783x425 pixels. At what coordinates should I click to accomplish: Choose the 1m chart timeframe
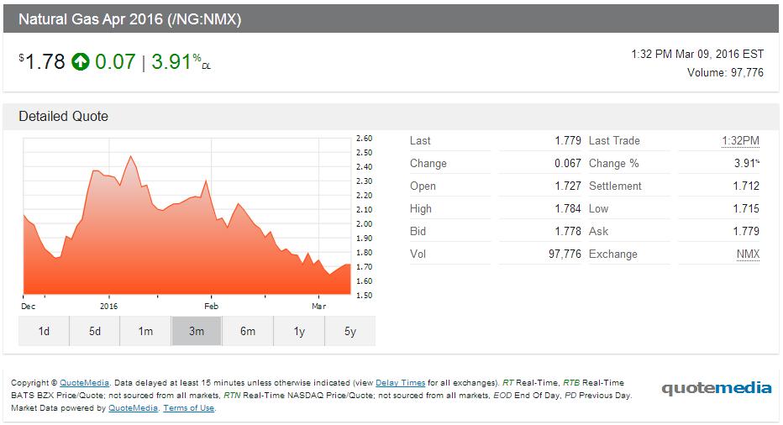(x=145, y=332)
